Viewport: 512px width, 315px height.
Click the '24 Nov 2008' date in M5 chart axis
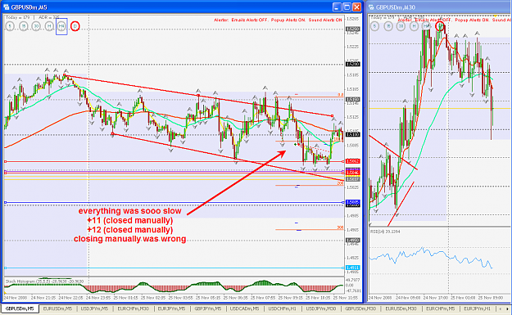tap(16, 298)
